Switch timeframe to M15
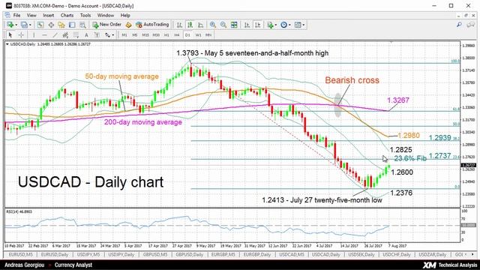This screenshot has width=480, height=270. click(145, 35)
